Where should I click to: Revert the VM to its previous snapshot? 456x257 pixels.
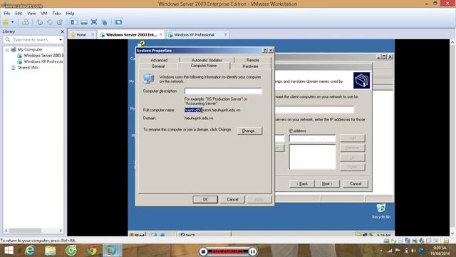50,22
